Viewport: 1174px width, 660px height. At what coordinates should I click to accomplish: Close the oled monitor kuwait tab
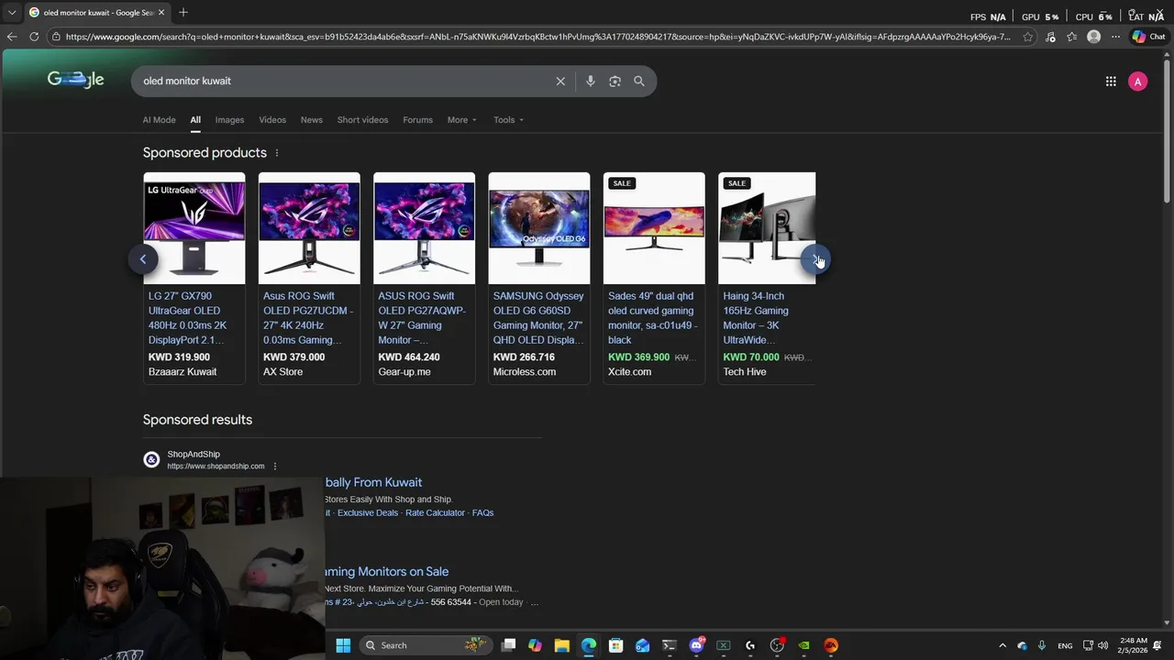tap(161, 12)
